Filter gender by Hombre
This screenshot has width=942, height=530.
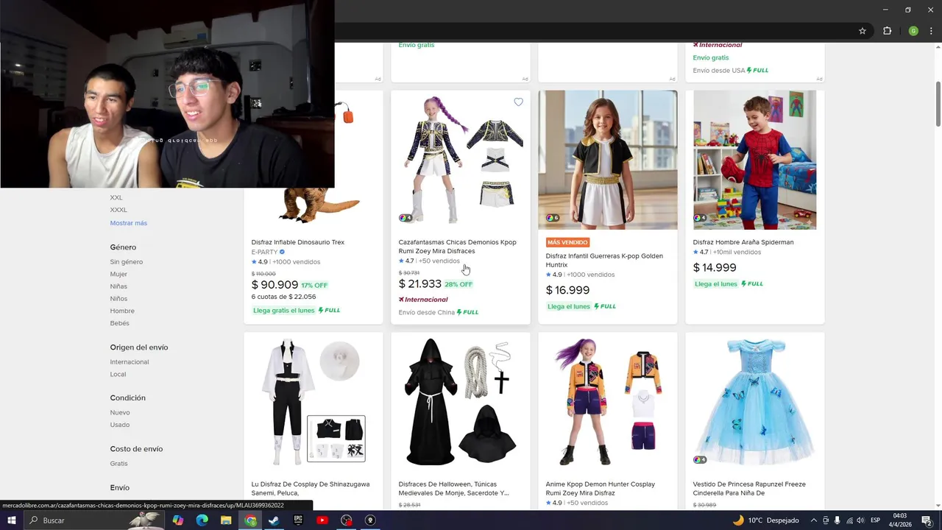click(x=122, y=311)
